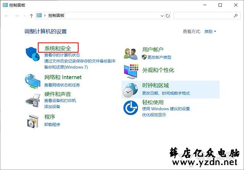
Task: Open the 硬件和声音 printer icon
Action: 33,100
